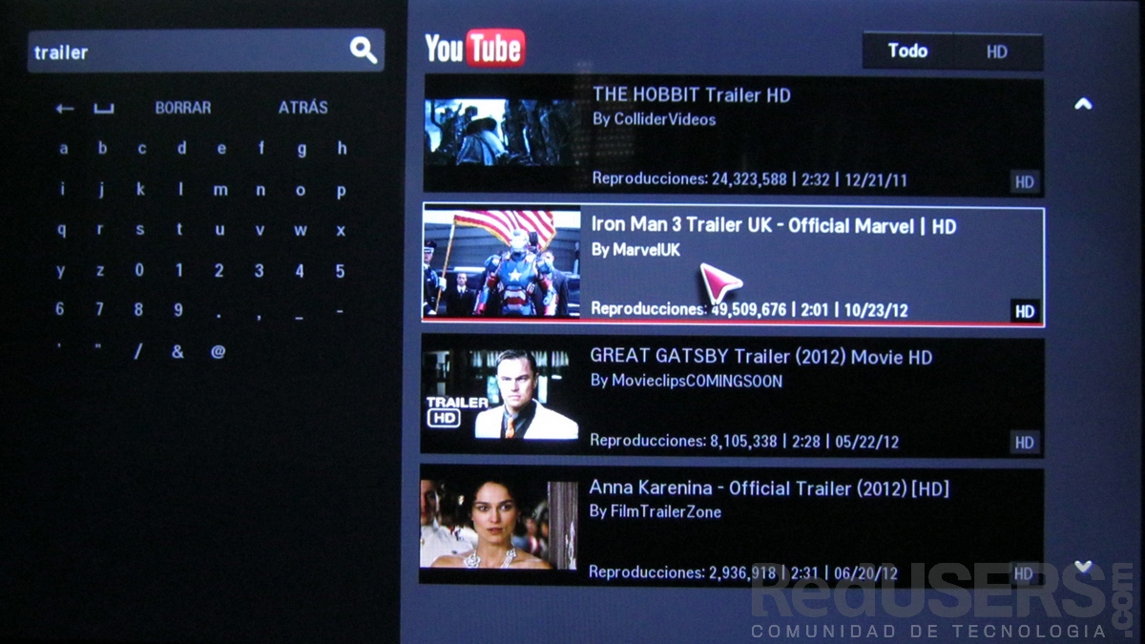Open the Iron Man 3 Trailer thumbnail
1145x644 pixels.
tap(502, 263)
